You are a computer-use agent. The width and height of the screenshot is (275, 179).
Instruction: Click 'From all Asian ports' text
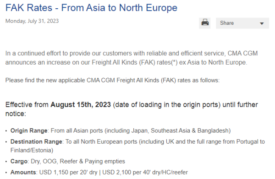tap(77, 130)
